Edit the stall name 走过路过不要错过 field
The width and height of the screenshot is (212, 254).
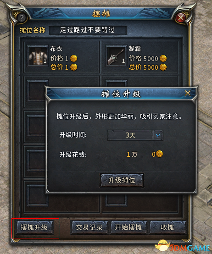click(88, 30)
